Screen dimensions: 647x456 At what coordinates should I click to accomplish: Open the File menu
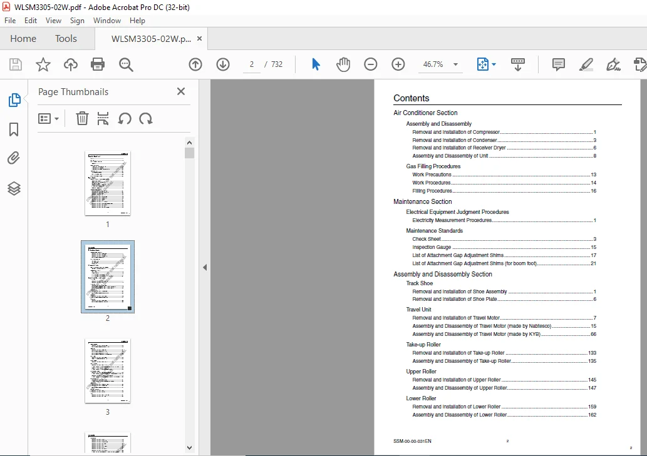(x=10, y=21)
